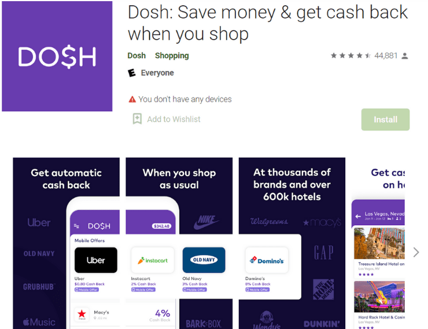This screenshot has width=428, height=329.
Task: Open the '600k hotels' screenshot
Action: pyautogui.click(x=292, y=243)
